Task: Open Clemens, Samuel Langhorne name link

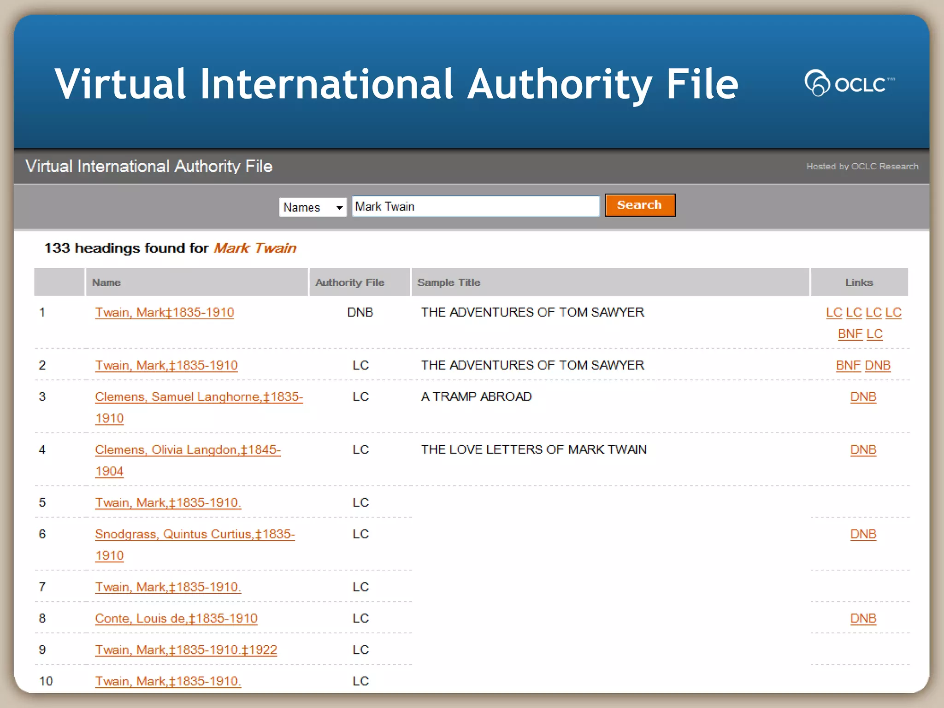Action: coord(199,407)
